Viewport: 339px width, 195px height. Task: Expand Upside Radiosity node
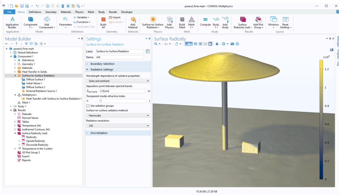tap(19, 141)
